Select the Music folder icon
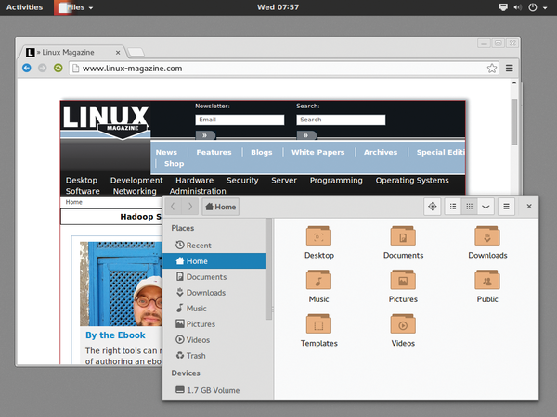Image resolution: width=557 pixels, height=417 pixels. [318, 280]
